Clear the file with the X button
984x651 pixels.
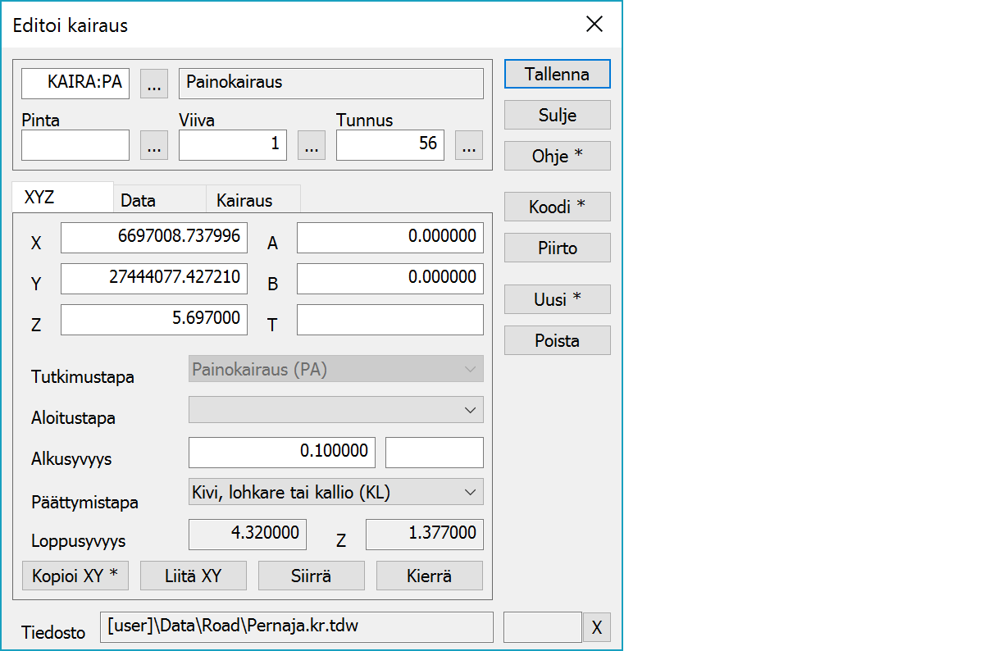(596, 628)
